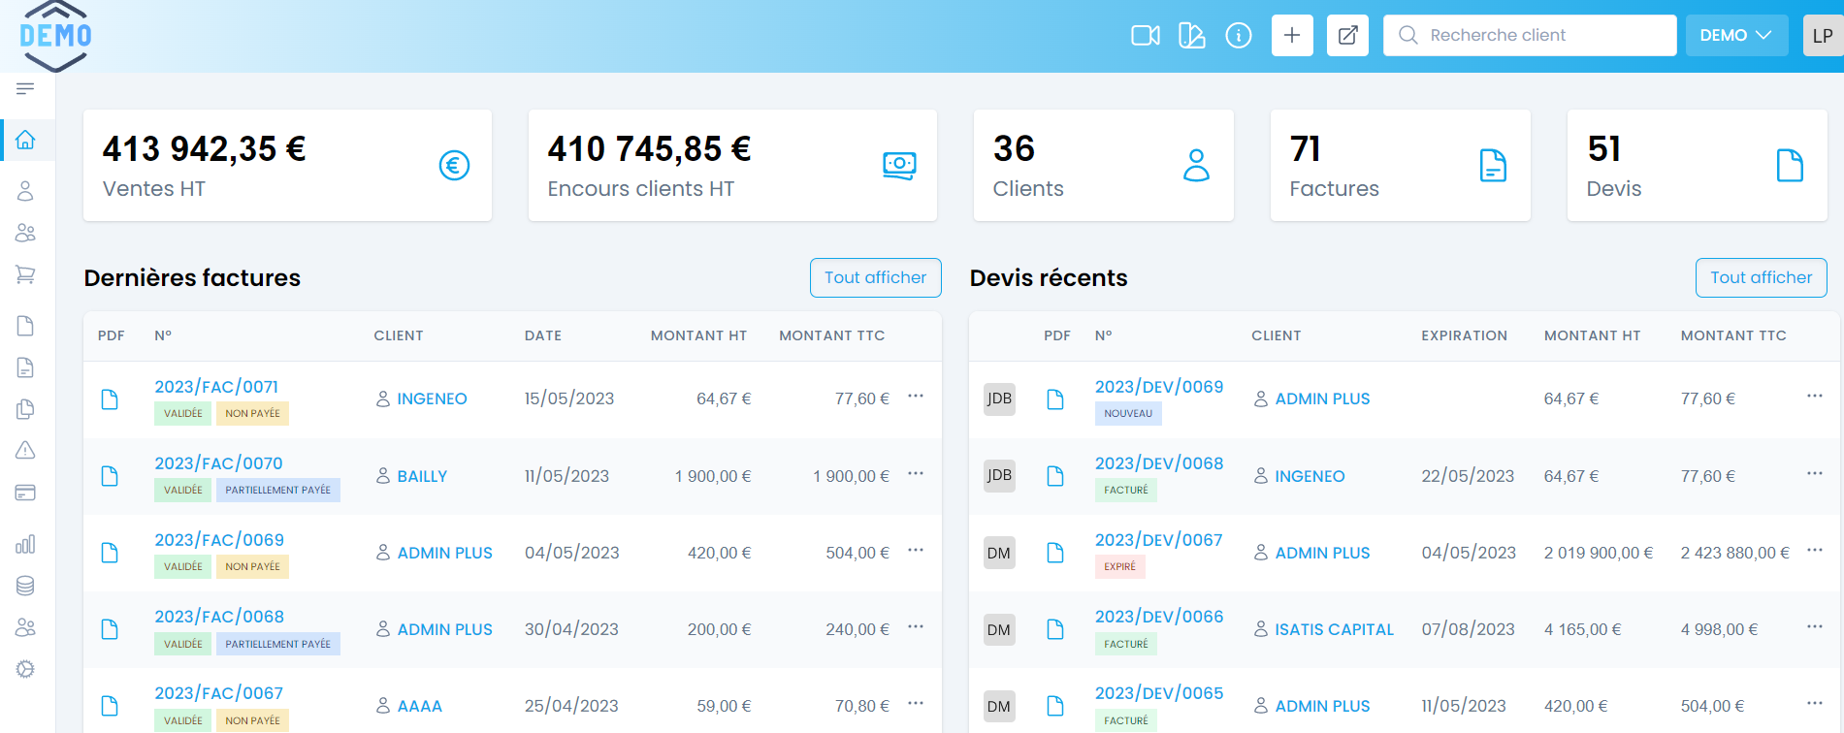The image size is (1844, 733).
Task: Open the bar chart statistics icon
Action: click(25, 544)
